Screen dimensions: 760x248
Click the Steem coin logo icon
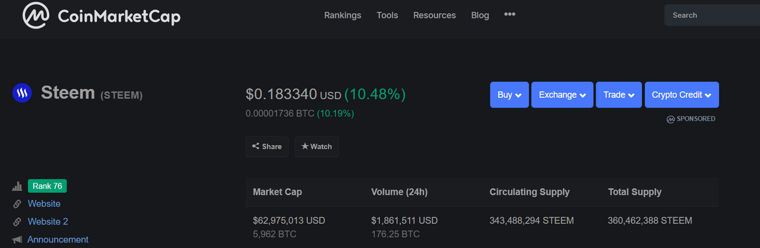[22, 93]
